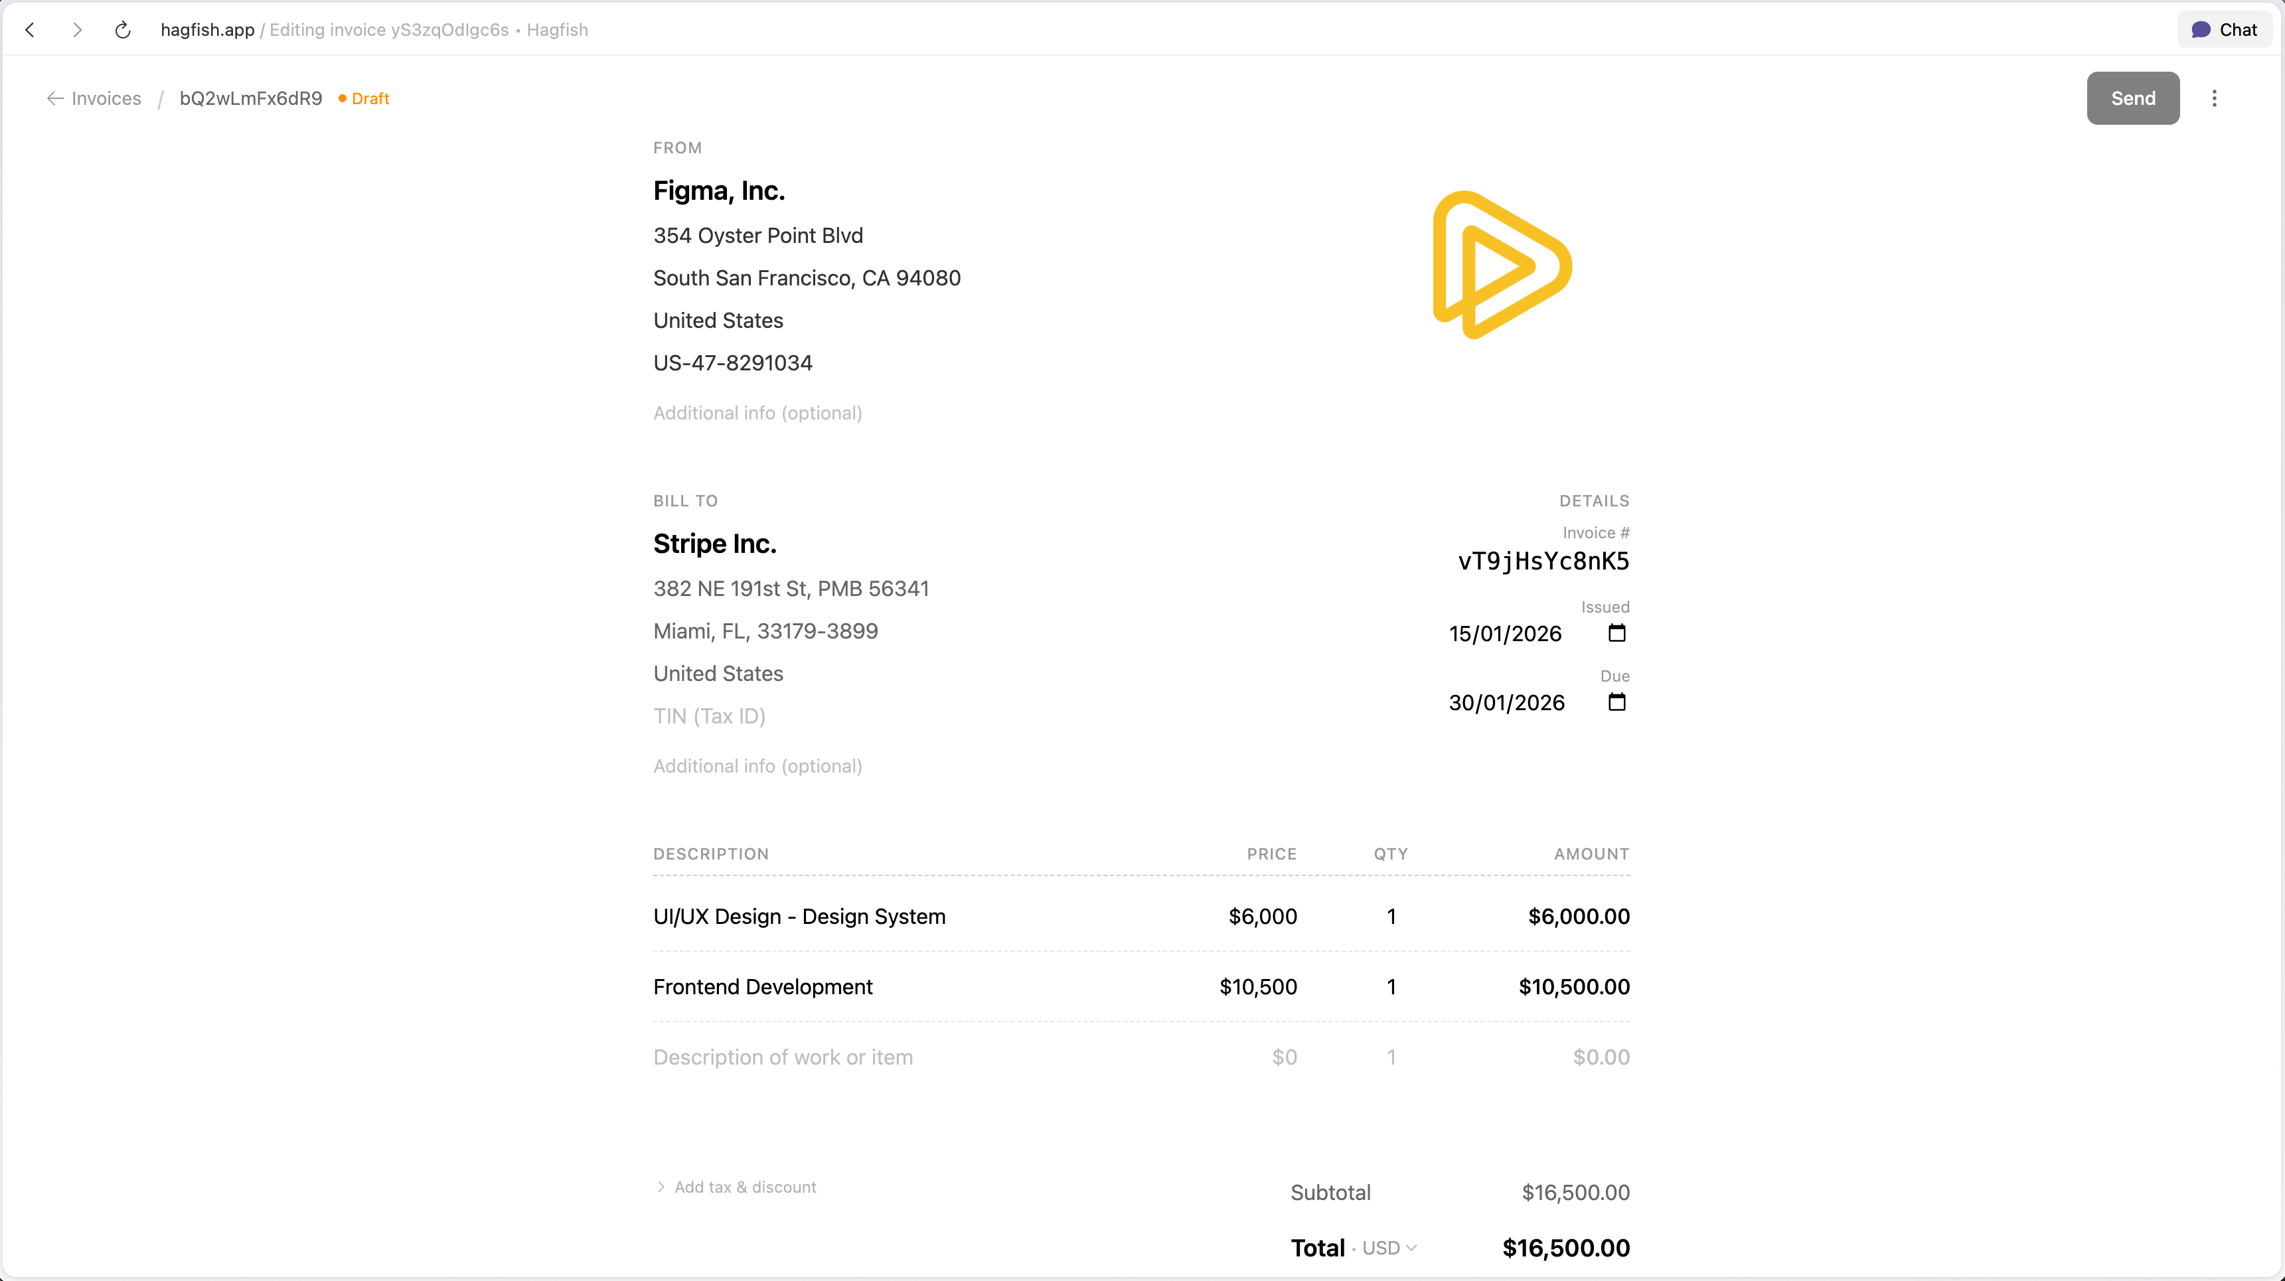The image size is (2285, 1281).
Task: Click the empty Description of work or item row
Action: click(783, 1057)
